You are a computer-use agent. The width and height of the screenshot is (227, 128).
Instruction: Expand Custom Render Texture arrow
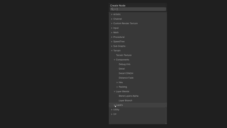click(112, 23)
